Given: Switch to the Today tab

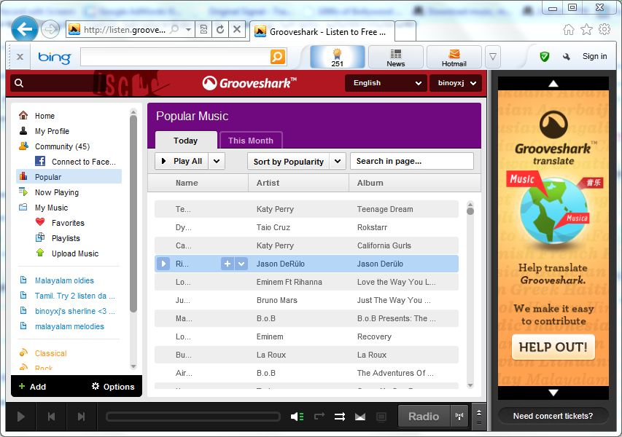Looking at the screenshot, I should point(186,141).
